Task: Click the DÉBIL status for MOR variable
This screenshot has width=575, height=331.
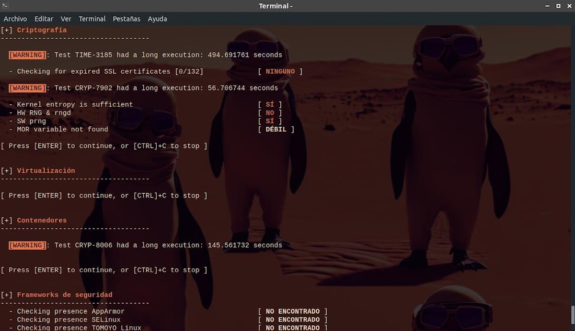Action: point(276,130)
